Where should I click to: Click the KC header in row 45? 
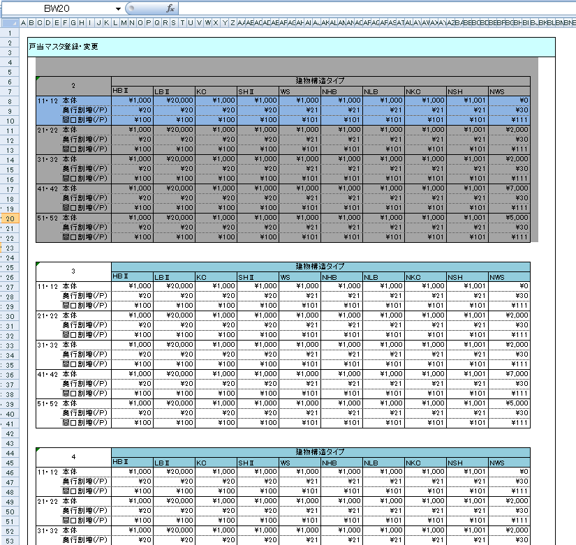(x=216, y=462)
